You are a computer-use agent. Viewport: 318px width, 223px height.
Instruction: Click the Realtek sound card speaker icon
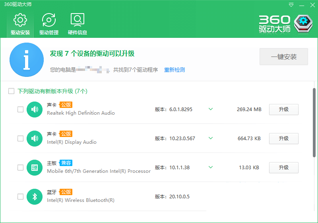(35, 110)
